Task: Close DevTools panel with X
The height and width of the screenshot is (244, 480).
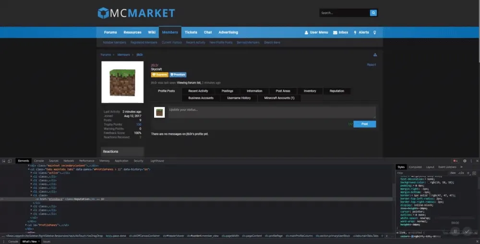Action: [x=477, y=161]
